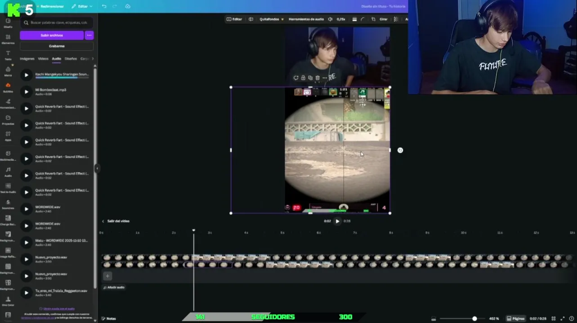This screenshot has height=323, width=577.
Task: Click the corner rounding icon
Action: (362, 19)
